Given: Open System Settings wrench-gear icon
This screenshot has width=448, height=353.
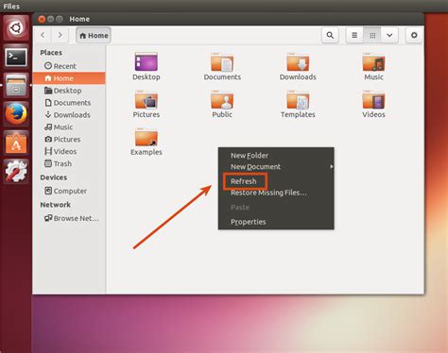Looking at the screenshot, I should pos(16,171).
